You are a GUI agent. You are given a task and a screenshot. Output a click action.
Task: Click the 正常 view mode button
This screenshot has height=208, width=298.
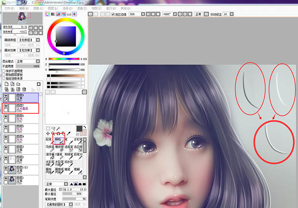coord(198,14)
